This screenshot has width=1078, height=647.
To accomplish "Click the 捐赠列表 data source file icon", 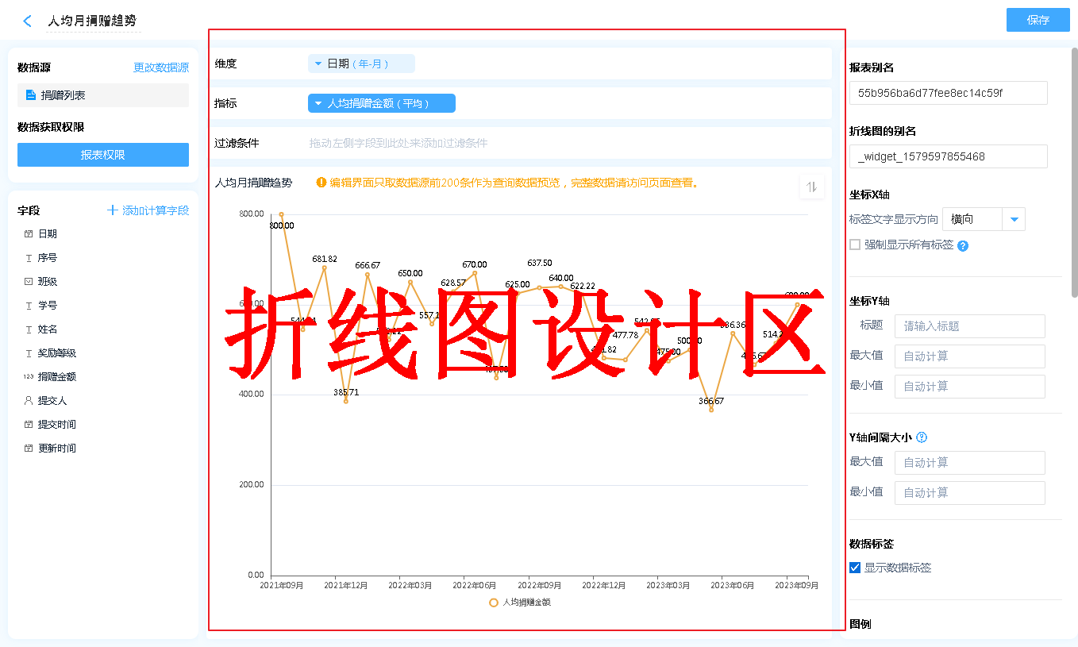I will pos(31,95).
